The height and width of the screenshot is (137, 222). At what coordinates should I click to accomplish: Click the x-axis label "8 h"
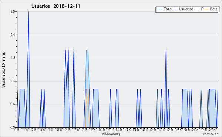click(x=85, y=130)
